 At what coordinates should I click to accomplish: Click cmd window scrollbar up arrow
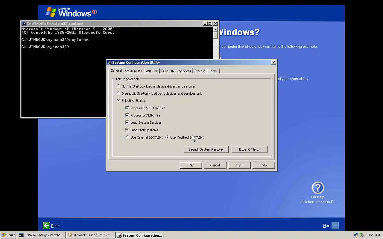(215, 29)
